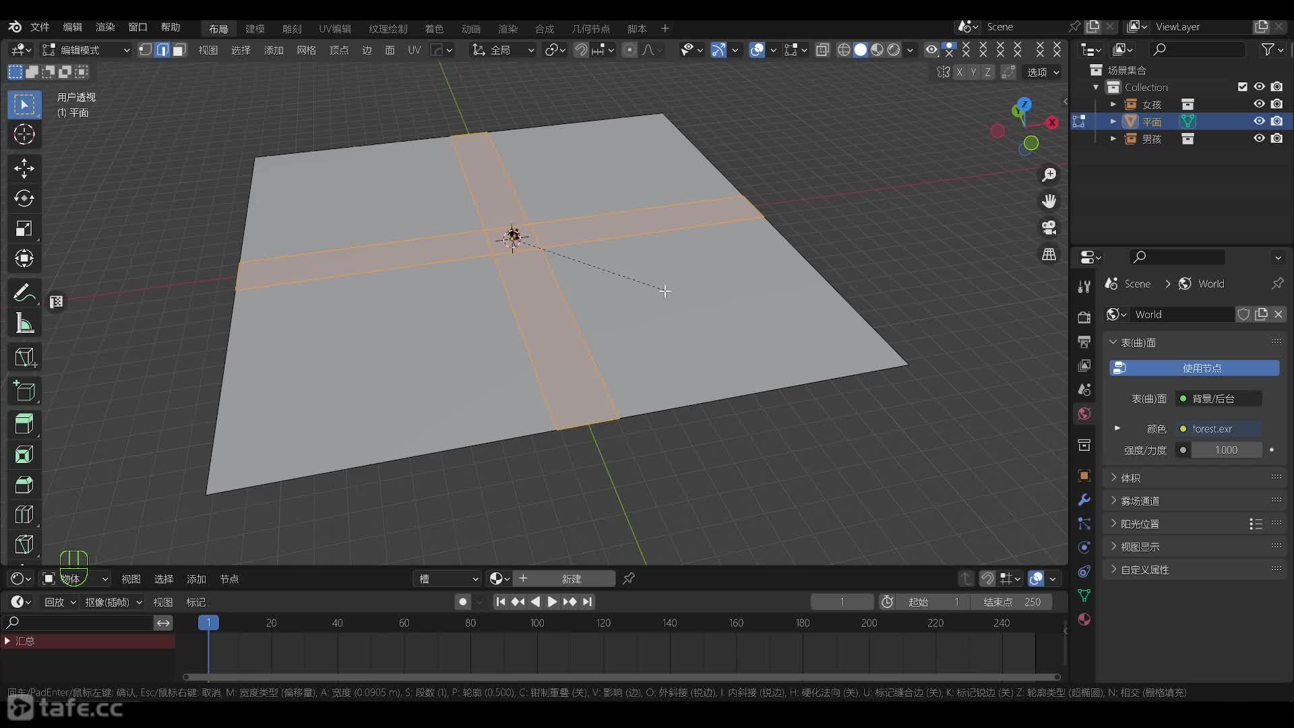The width and height of the screenshot is (1294, 728).
Task: Click the World datablock name field
Action: pos(1183,314)
